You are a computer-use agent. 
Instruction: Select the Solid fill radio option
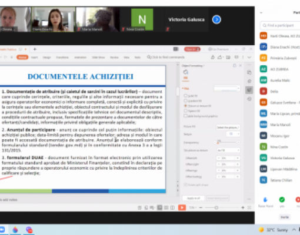pos(185,96)
